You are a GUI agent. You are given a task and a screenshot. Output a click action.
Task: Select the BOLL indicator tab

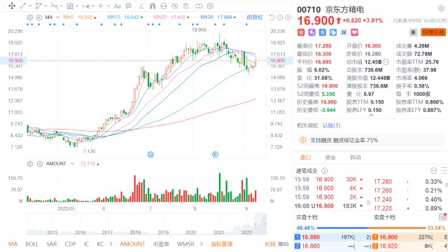pos(31,244)
